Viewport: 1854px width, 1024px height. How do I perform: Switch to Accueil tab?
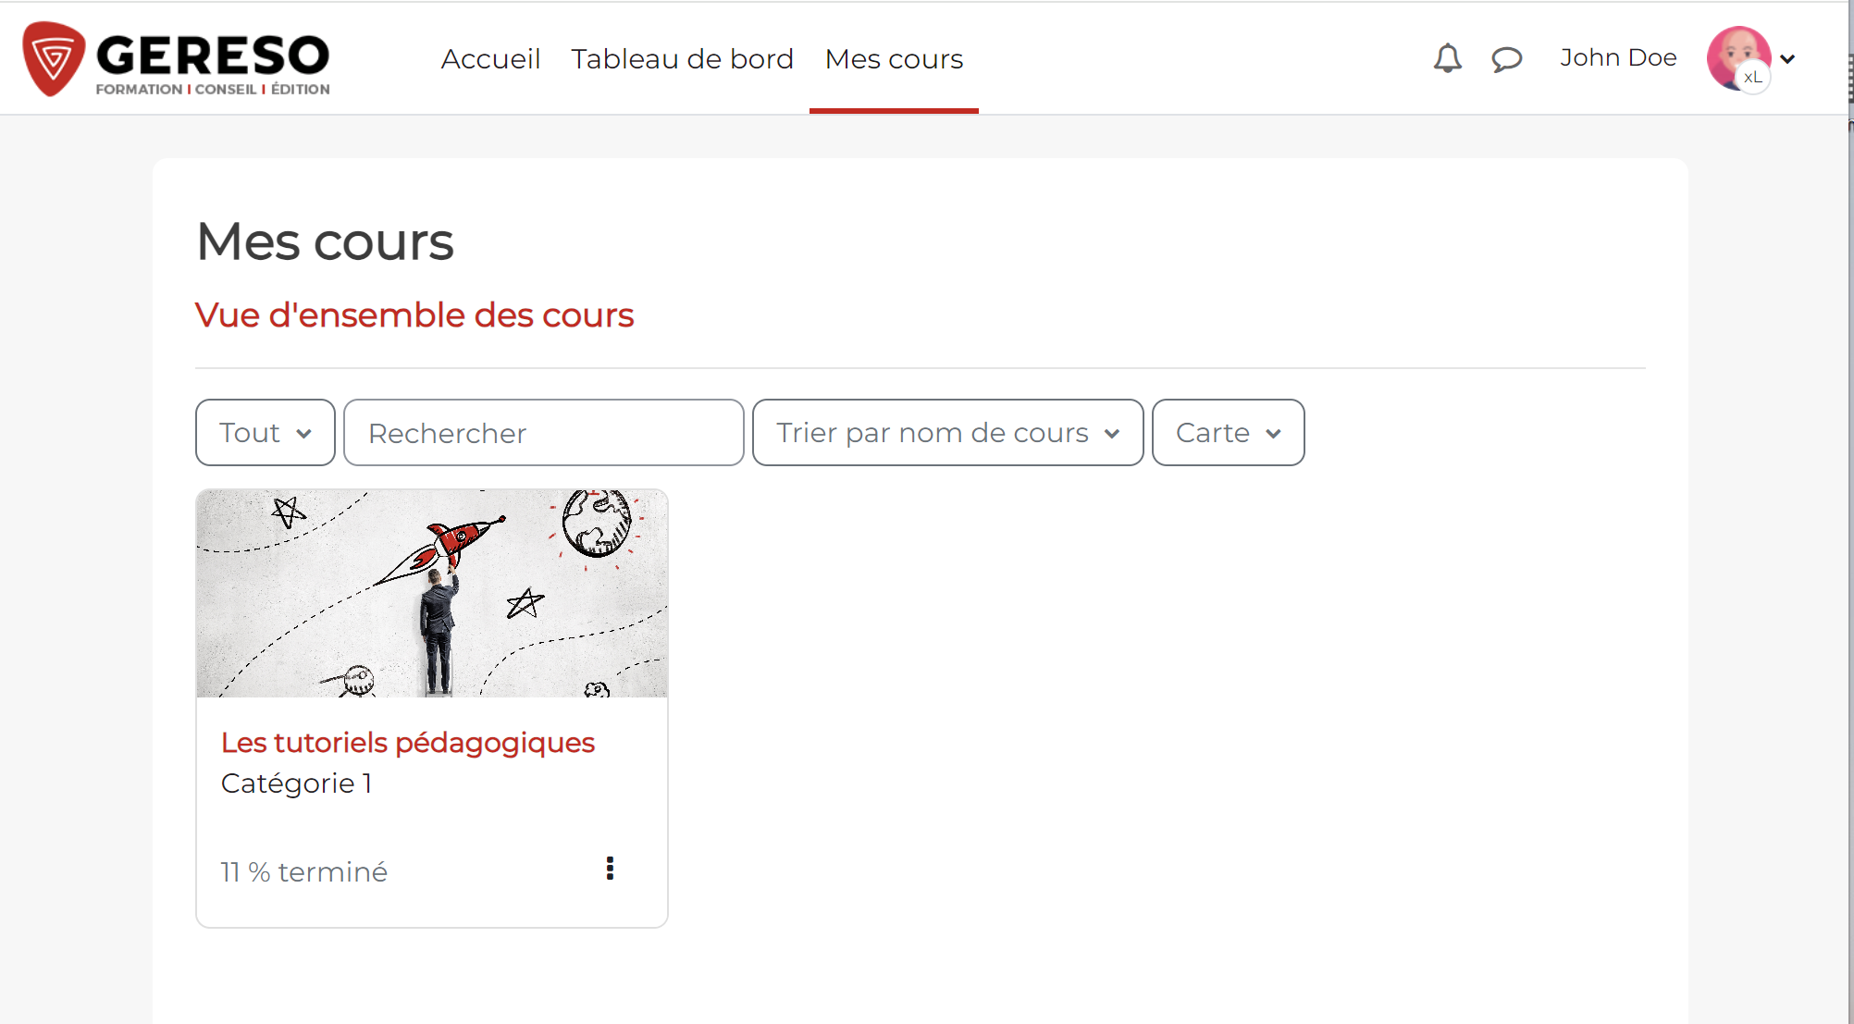(490, 58)
